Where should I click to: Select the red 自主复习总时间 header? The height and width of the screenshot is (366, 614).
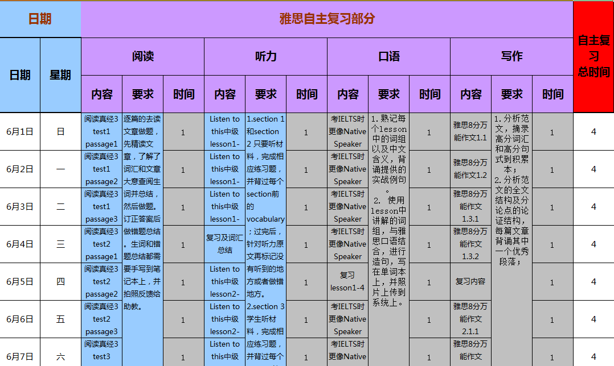[x=593, y=57]
